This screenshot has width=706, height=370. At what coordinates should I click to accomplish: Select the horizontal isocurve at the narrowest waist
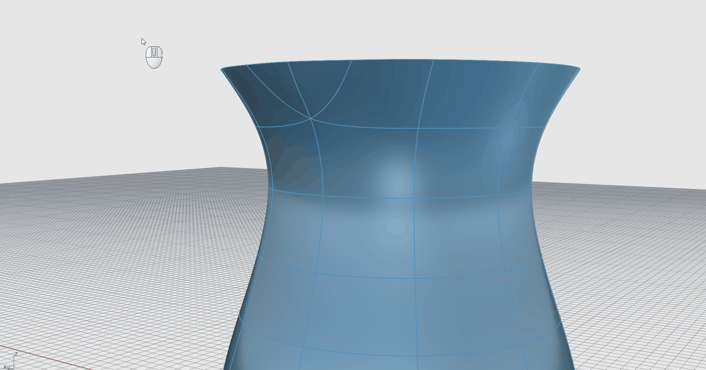pyautogui.click(x=400, y=198)
